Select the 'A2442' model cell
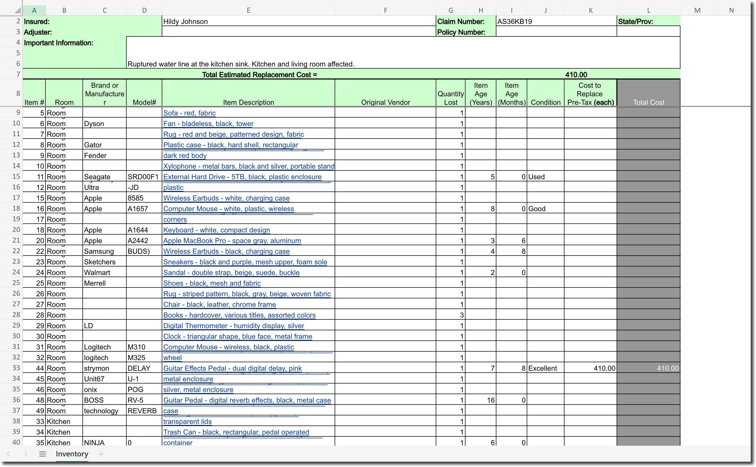This screenshot has width=756, height=467. [144, 241]
